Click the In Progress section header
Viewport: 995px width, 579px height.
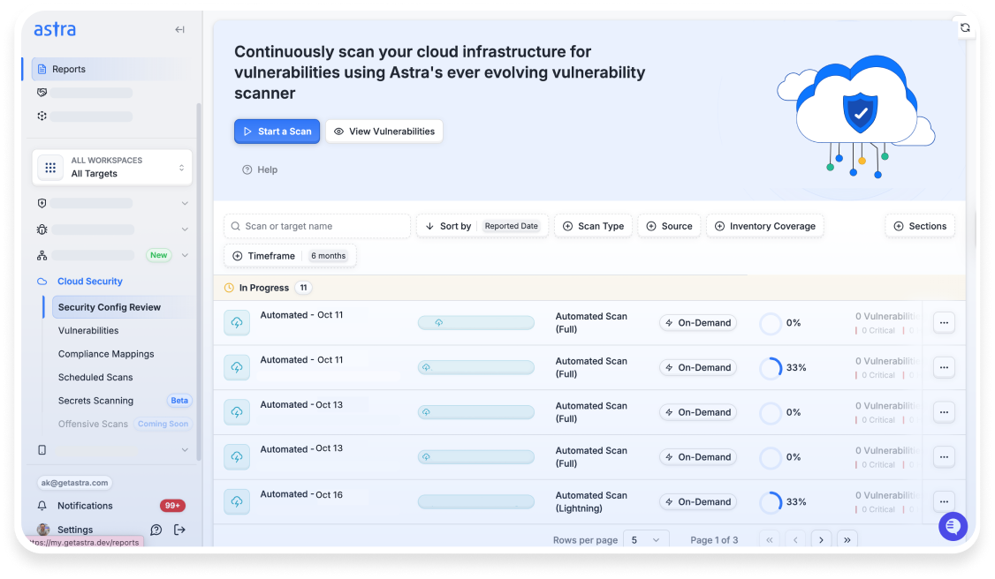pyautogui.click(x=589, y=288)
